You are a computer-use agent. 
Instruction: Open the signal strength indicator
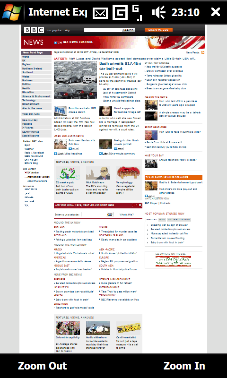pos(137,13)
